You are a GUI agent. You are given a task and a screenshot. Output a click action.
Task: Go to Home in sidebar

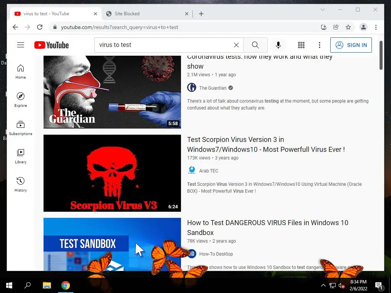(x=21, y=72)
